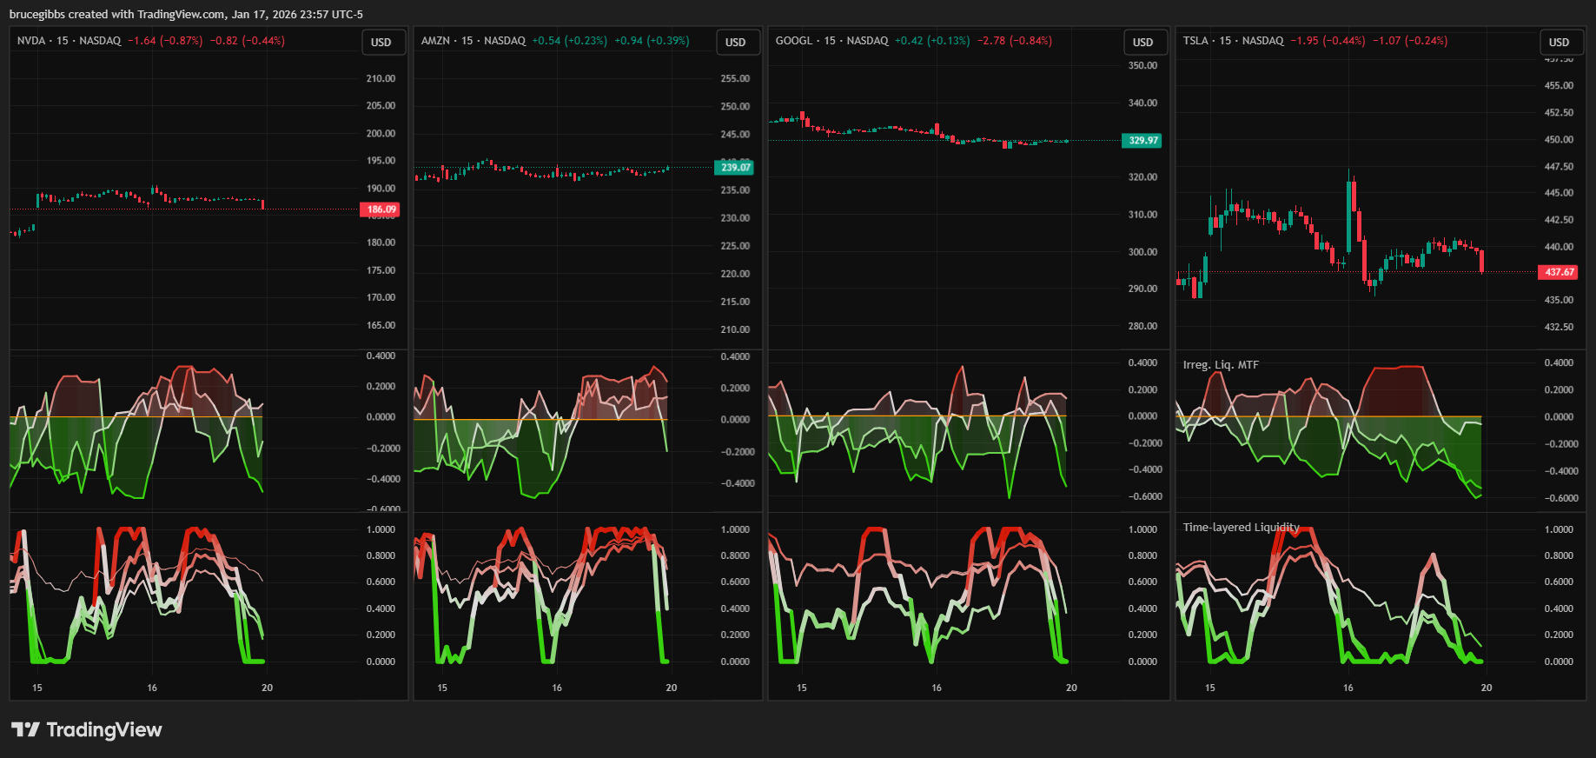Click the 450.00 level on TSLA price scale

[x=1559, y=139]
